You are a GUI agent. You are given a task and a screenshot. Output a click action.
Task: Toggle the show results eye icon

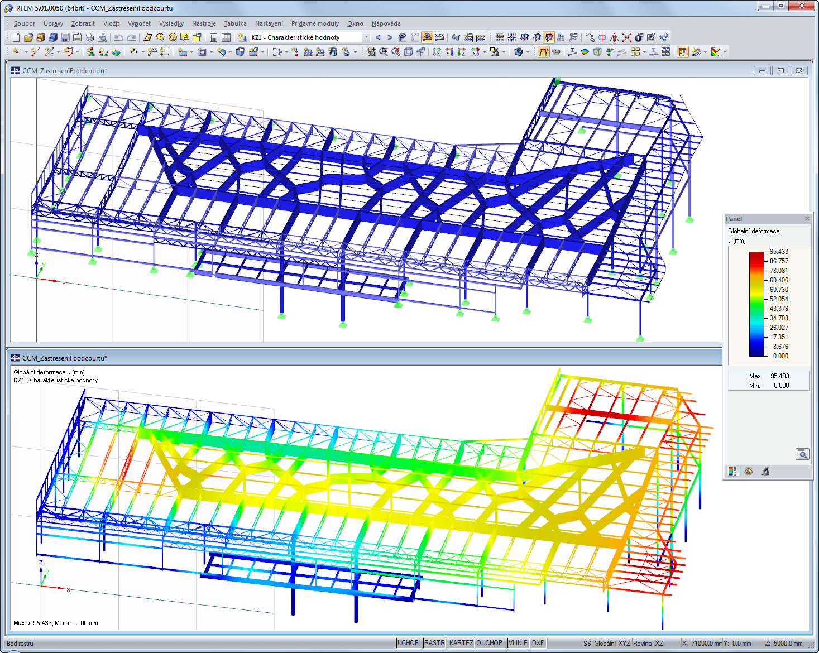(x=427, y=37)
